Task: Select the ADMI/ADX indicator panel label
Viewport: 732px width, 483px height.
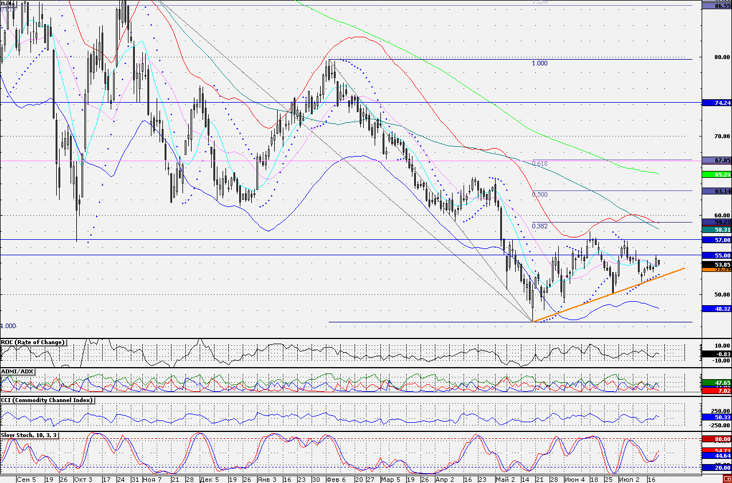Action: [17, 371]
